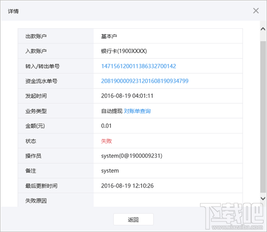267x232 pixels.
Task: Click the 失败原因 label
Action: 36,201
